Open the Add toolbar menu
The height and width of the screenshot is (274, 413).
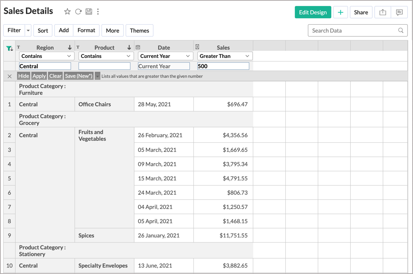(x=64, y=30)
